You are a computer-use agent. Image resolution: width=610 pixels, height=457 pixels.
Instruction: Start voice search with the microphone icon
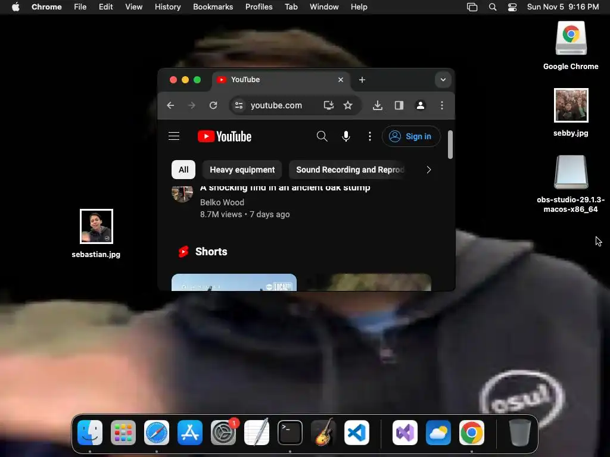click(x=346, y=136)
